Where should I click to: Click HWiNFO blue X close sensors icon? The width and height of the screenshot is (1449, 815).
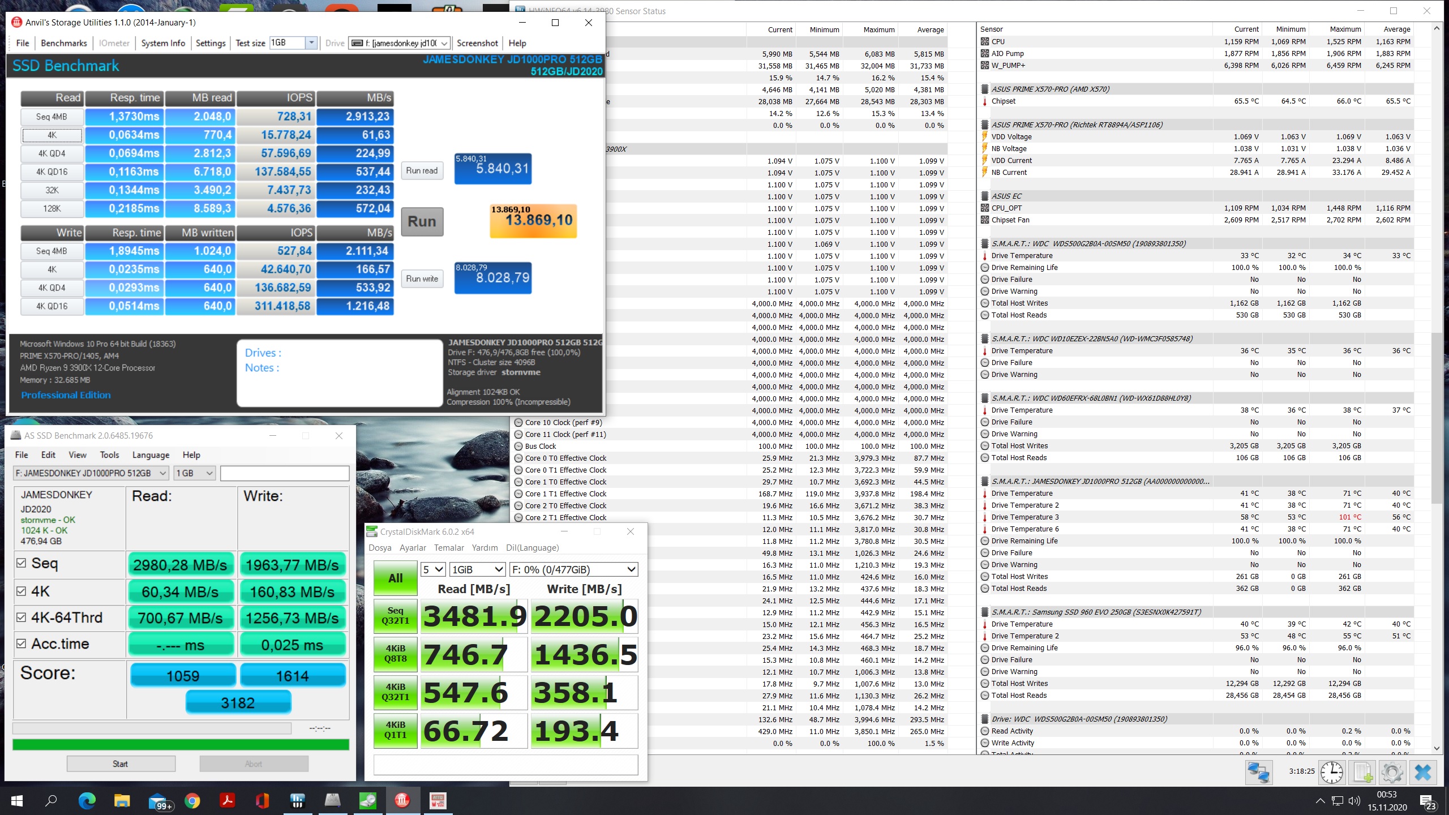click(x=1422, y=772)
